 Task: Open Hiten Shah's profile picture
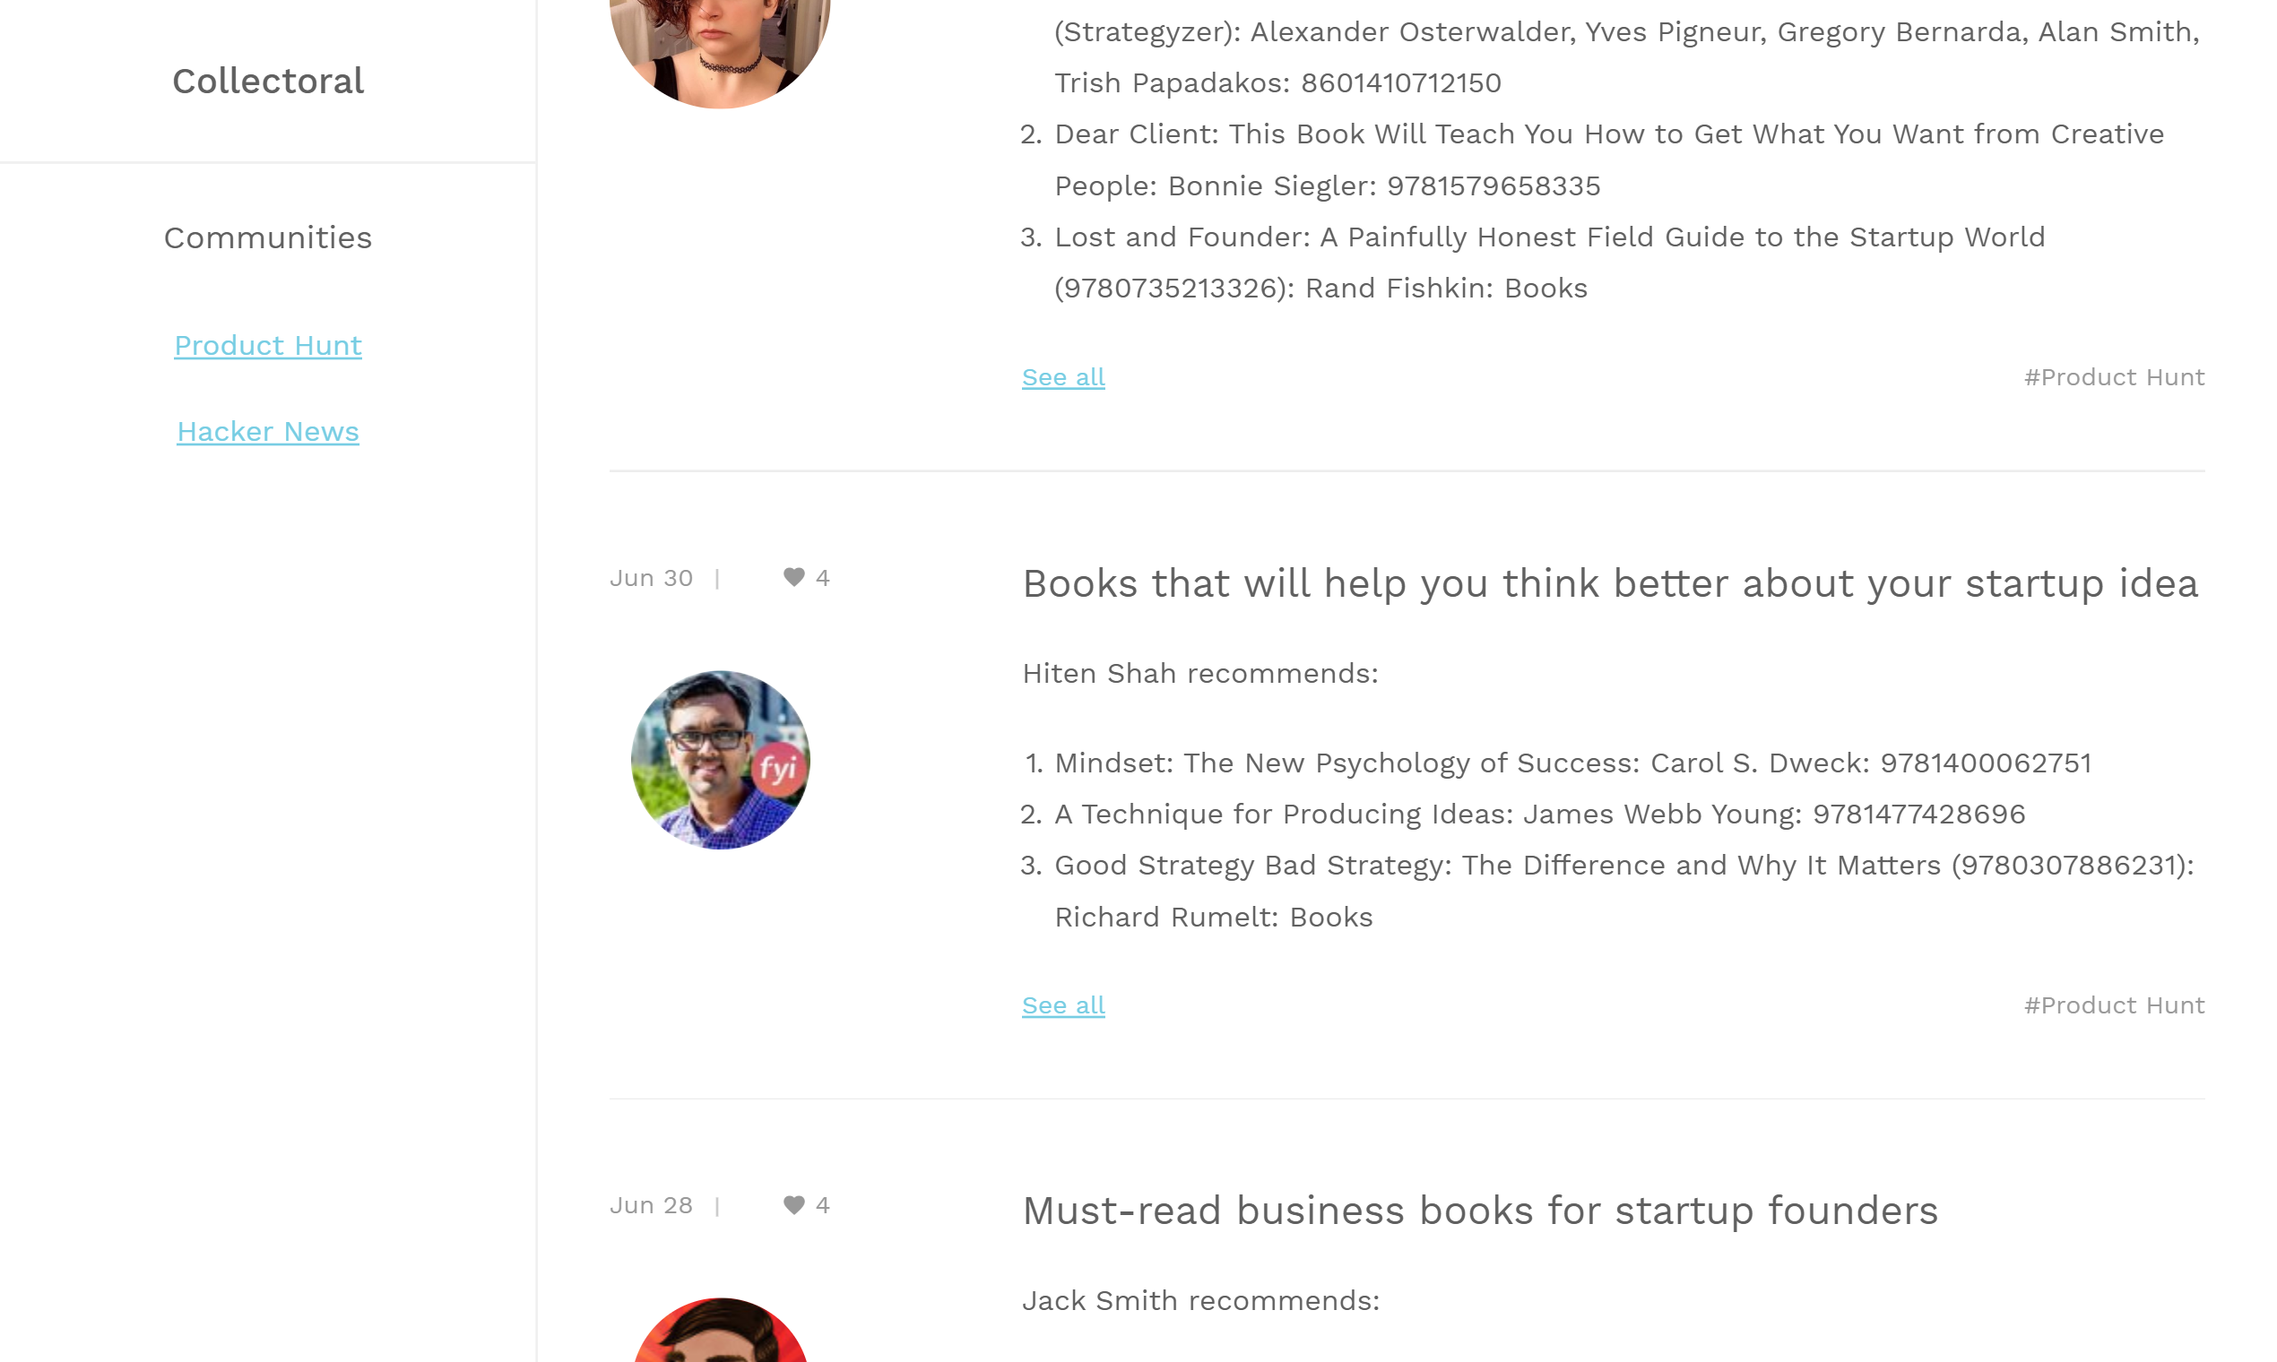(720, 760)
